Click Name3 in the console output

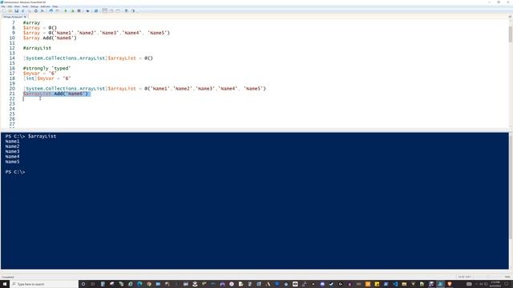(x=12, y=151)
